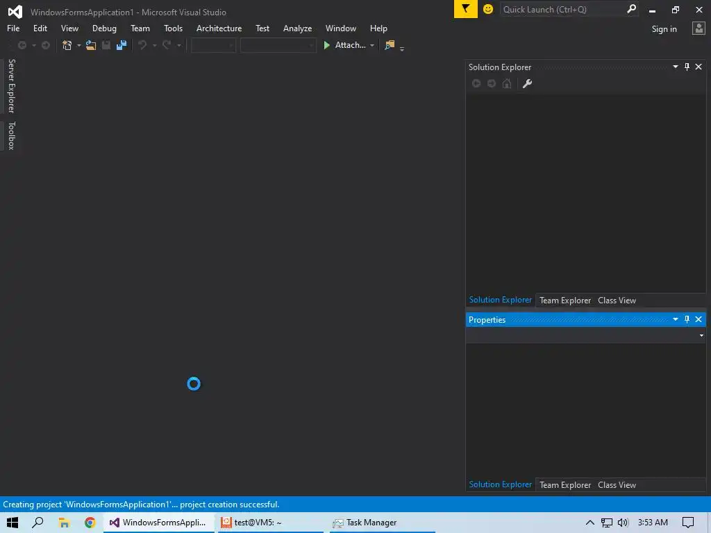This screenshot has height=533, width=711.
Task: Select Solution Explorer tab below Properties
Action: coord(500,484)
